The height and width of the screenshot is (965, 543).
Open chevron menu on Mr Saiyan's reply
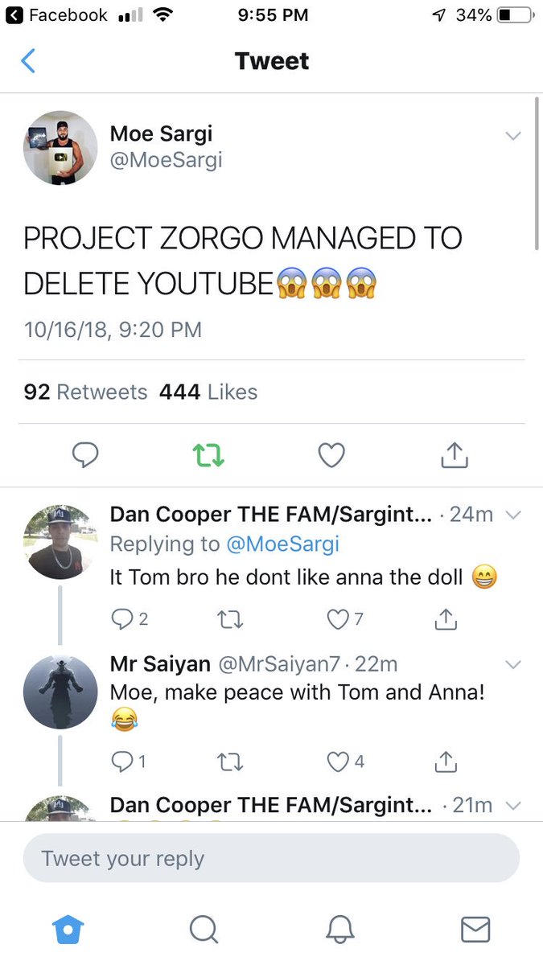(x=513, y=664)
